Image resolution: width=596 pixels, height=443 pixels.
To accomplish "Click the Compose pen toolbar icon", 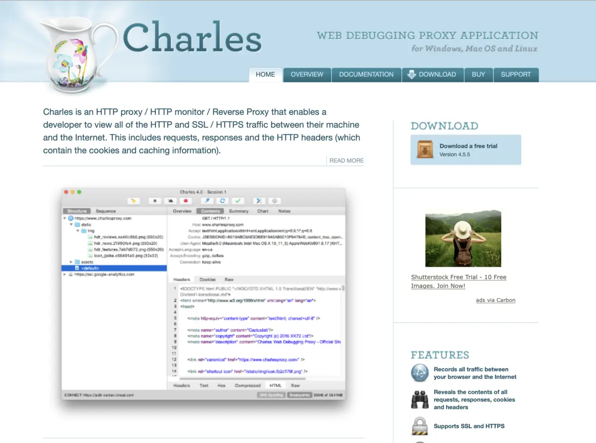I will [x=208, y=201].
